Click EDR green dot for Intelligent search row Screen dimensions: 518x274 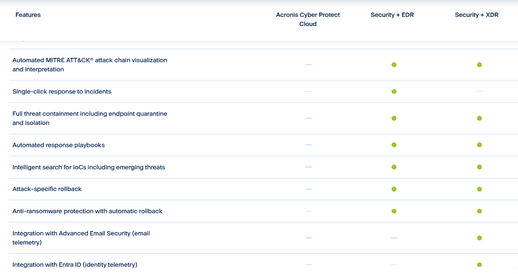coord(394,167)
